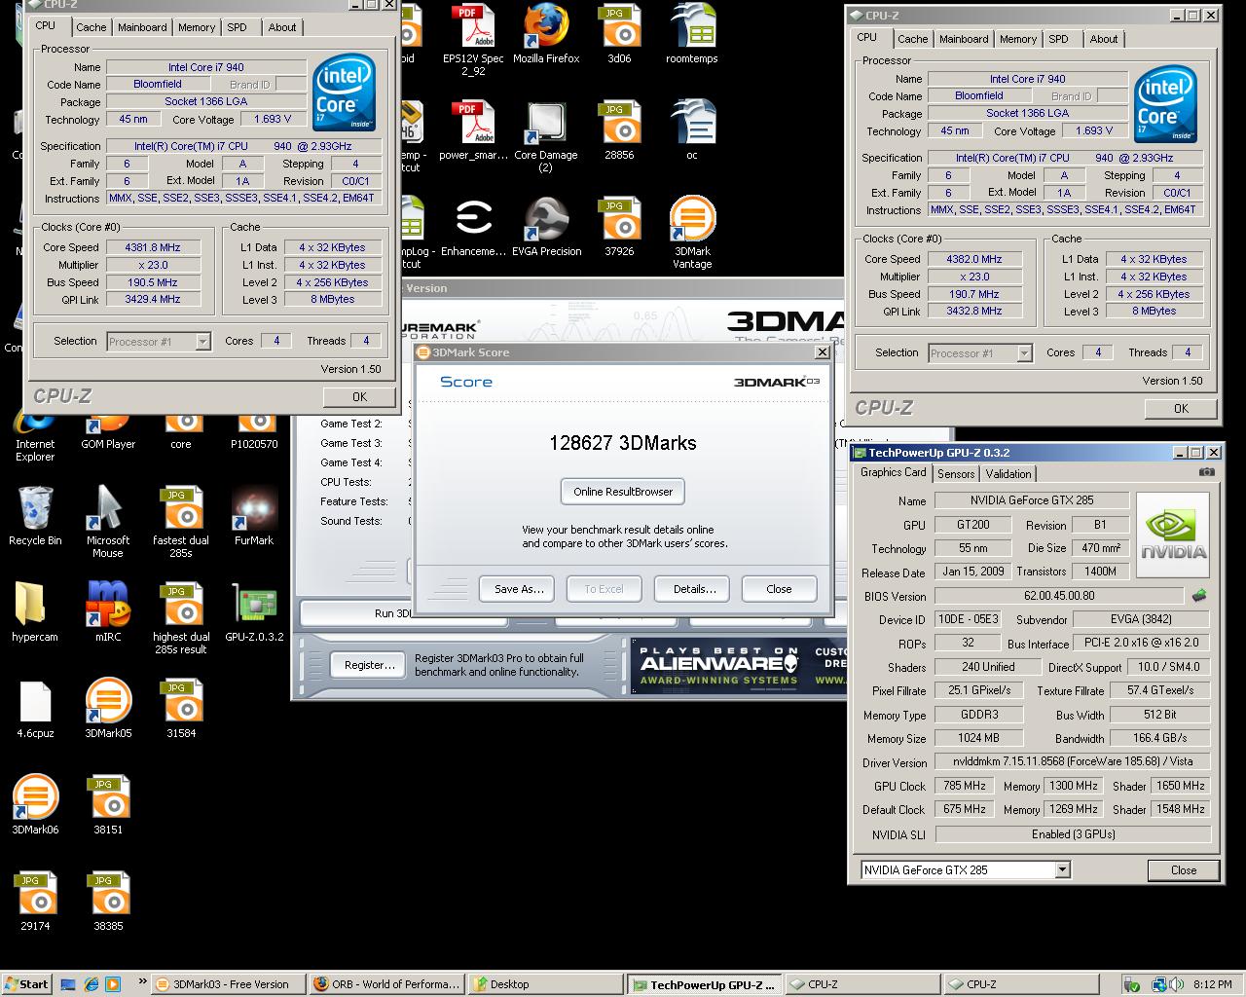The image size is (1246, 997).
Task: Open the hypercam folder
Action: pyautogui.click(x=35, y=612)
